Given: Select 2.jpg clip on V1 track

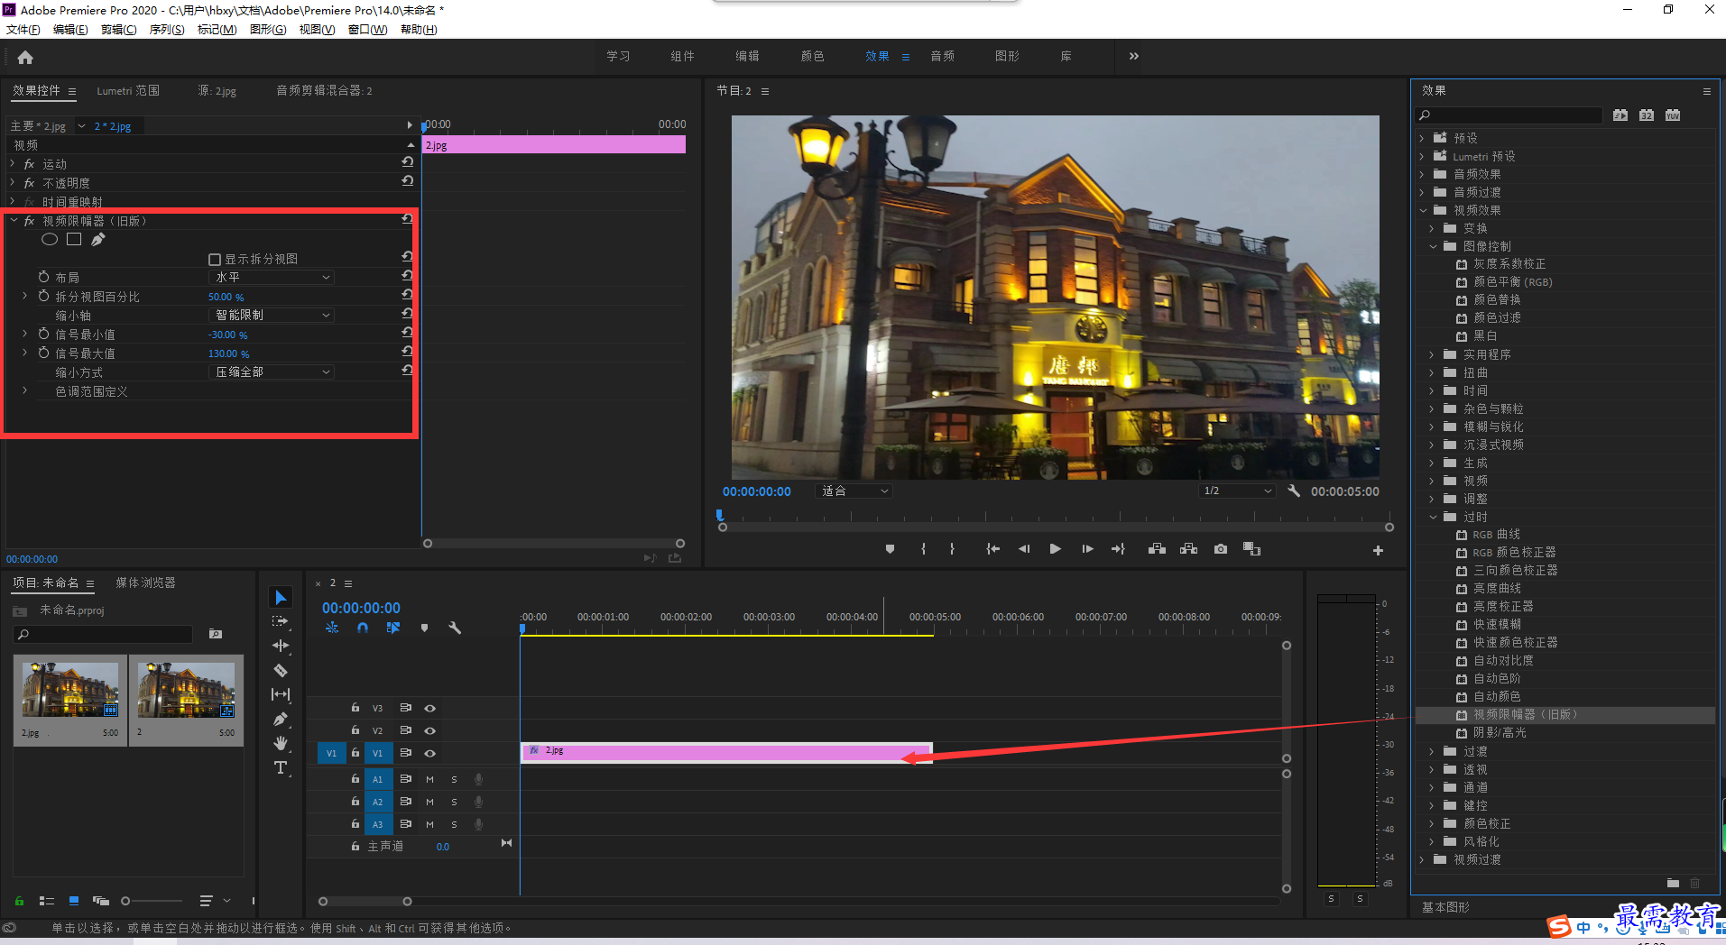Looking at the screenshot, I should point(726,752).
